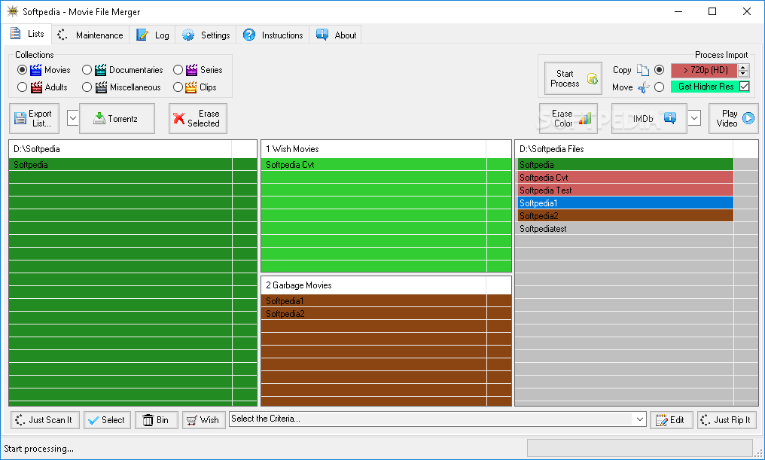
Task: Choose the Copy import mode radio button
Action: (659, 70)
